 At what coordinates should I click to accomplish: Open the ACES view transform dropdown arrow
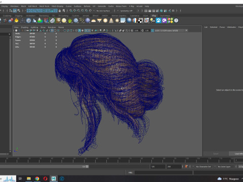click(x=186, y=30)
